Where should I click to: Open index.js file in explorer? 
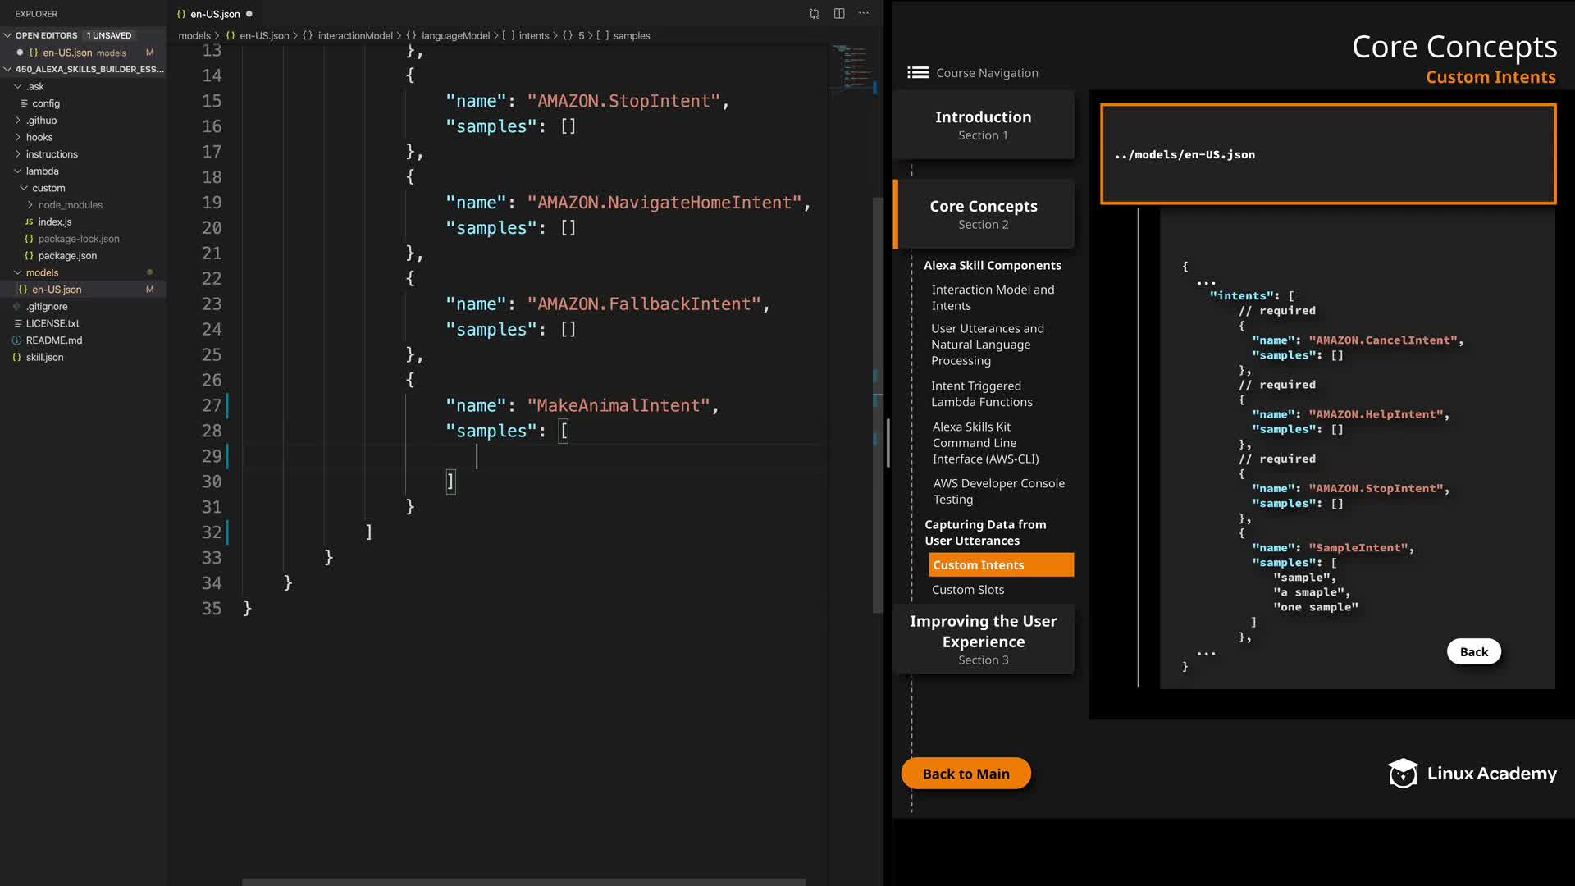[54, 221]
